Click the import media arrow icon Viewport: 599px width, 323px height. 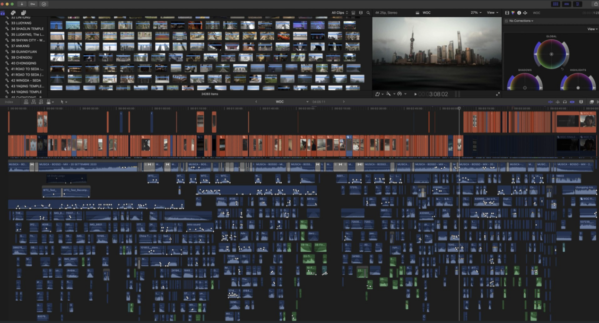pos(22,4)
